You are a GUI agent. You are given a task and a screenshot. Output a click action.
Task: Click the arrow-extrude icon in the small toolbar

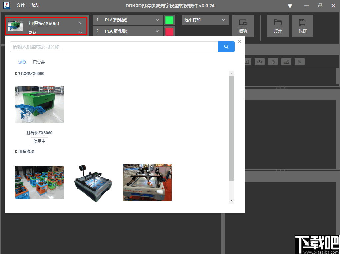(x=260, y=62)
